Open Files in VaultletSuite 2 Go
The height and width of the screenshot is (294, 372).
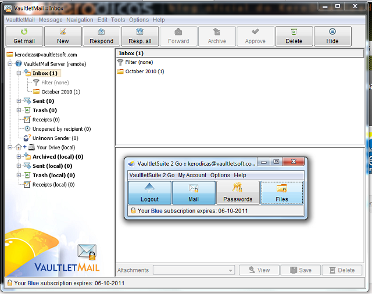[282, 192]
